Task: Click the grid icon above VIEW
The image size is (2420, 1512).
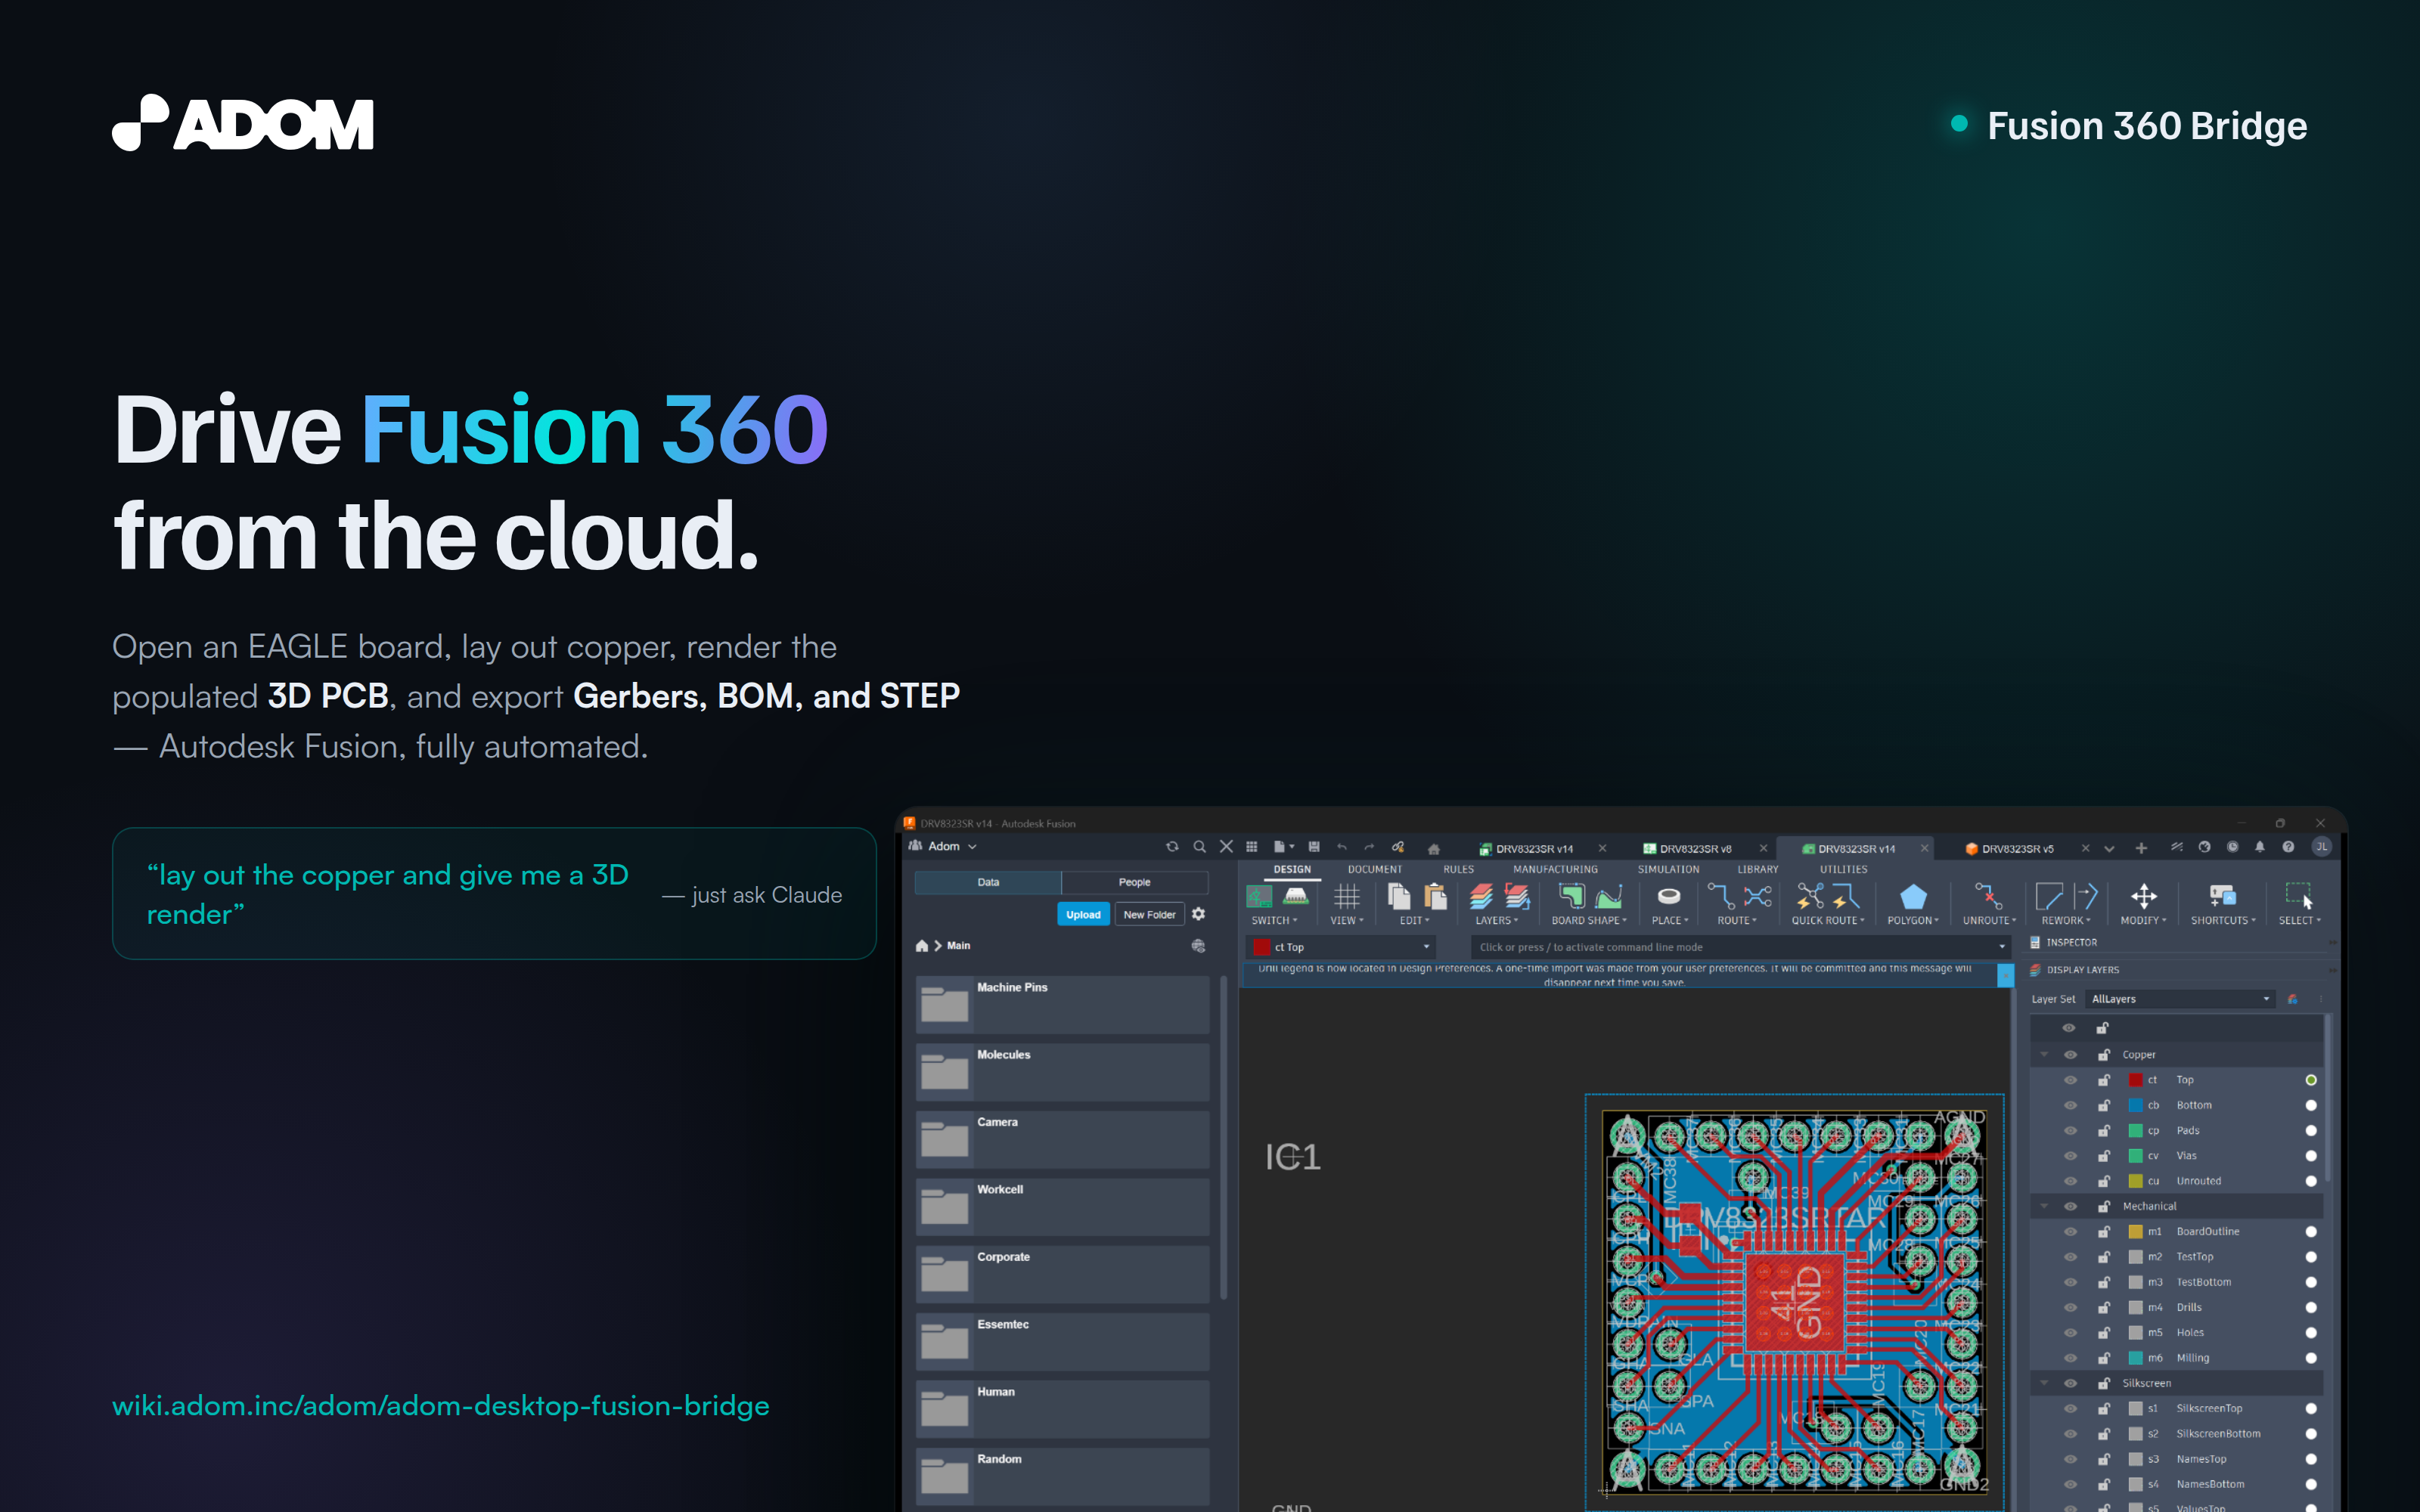Action: (1347, 896)
